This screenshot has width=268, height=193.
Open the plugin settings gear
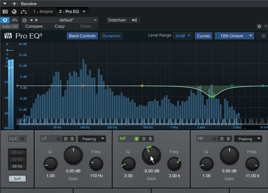click(x=259, y=27)
